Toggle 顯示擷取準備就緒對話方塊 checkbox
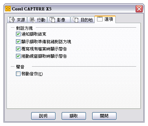This screenshot has height=126, width=148. [x=18, y=41]
